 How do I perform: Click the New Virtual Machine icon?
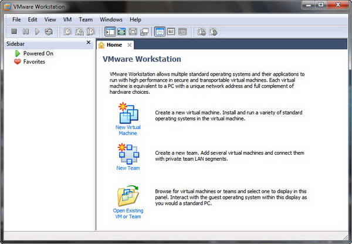[128, 113]
